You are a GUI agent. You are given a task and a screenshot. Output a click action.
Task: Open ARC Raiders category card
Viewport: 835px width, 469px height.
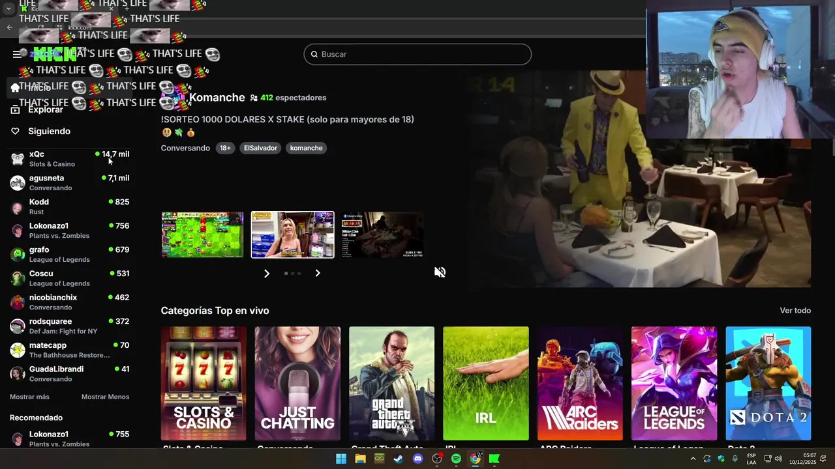click(580, 384)
